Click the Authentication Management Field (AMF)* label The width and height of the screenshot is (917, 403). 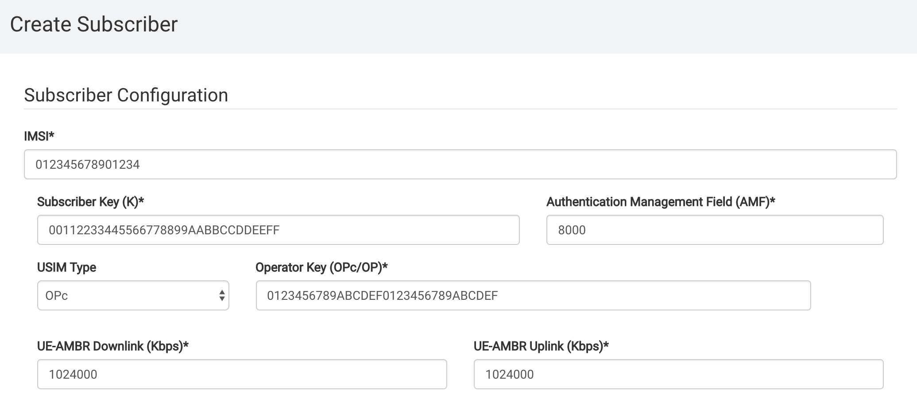[x=661, y=202]
